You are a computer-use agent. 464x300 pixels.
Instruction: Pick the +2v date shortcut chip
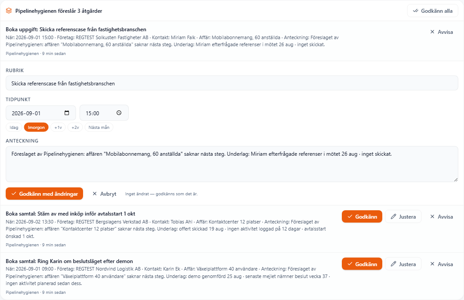75,127
